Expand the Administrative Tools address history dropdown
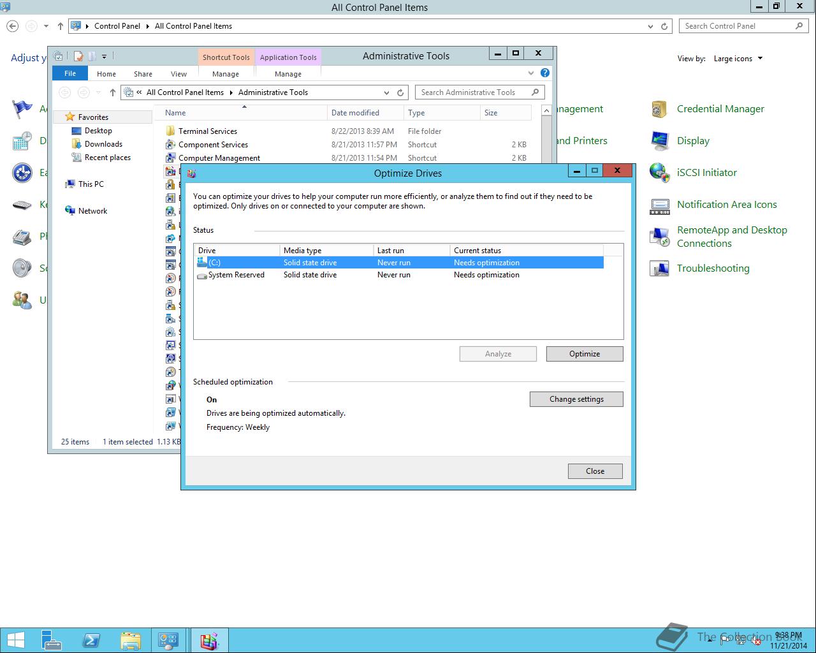 point(386,92)
